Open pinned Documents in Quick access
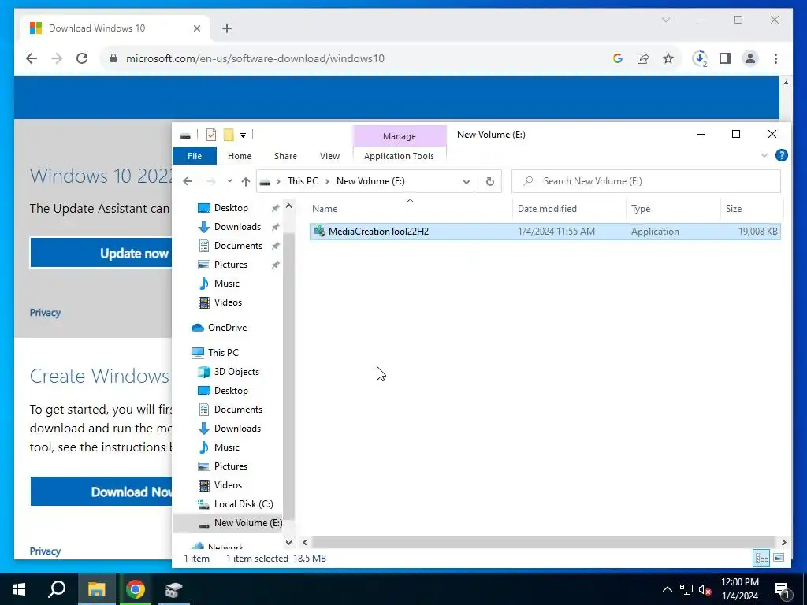Viewport: 807px width, 605px height. 238,246
